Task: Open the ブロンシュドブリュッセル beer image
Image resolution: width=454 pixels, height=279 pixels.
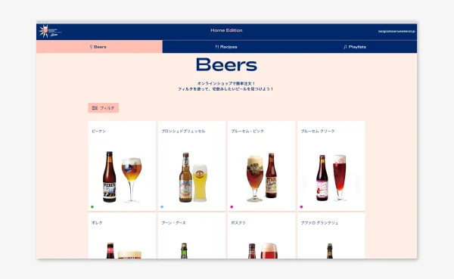Action: tap(193, 177)
